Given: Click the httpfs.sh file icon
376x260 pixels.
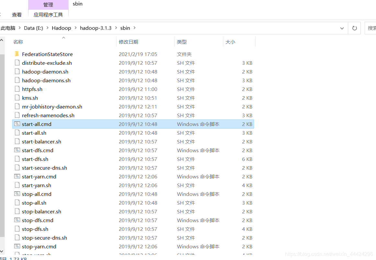Looking at the screenshot, I should point(17,89).
